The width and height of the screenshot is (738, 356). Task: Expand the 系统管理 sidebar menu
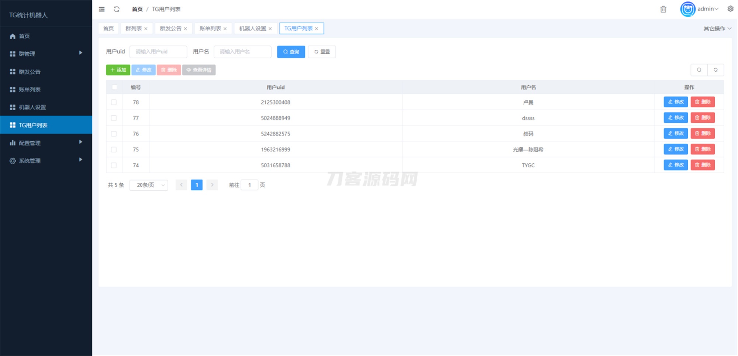(x=30, y=160)
